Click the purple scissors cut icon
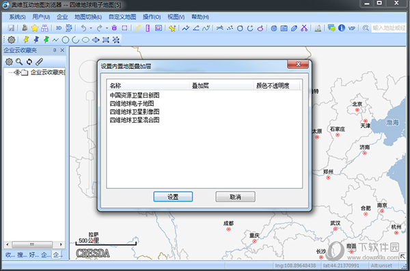 tap(304, 28)
